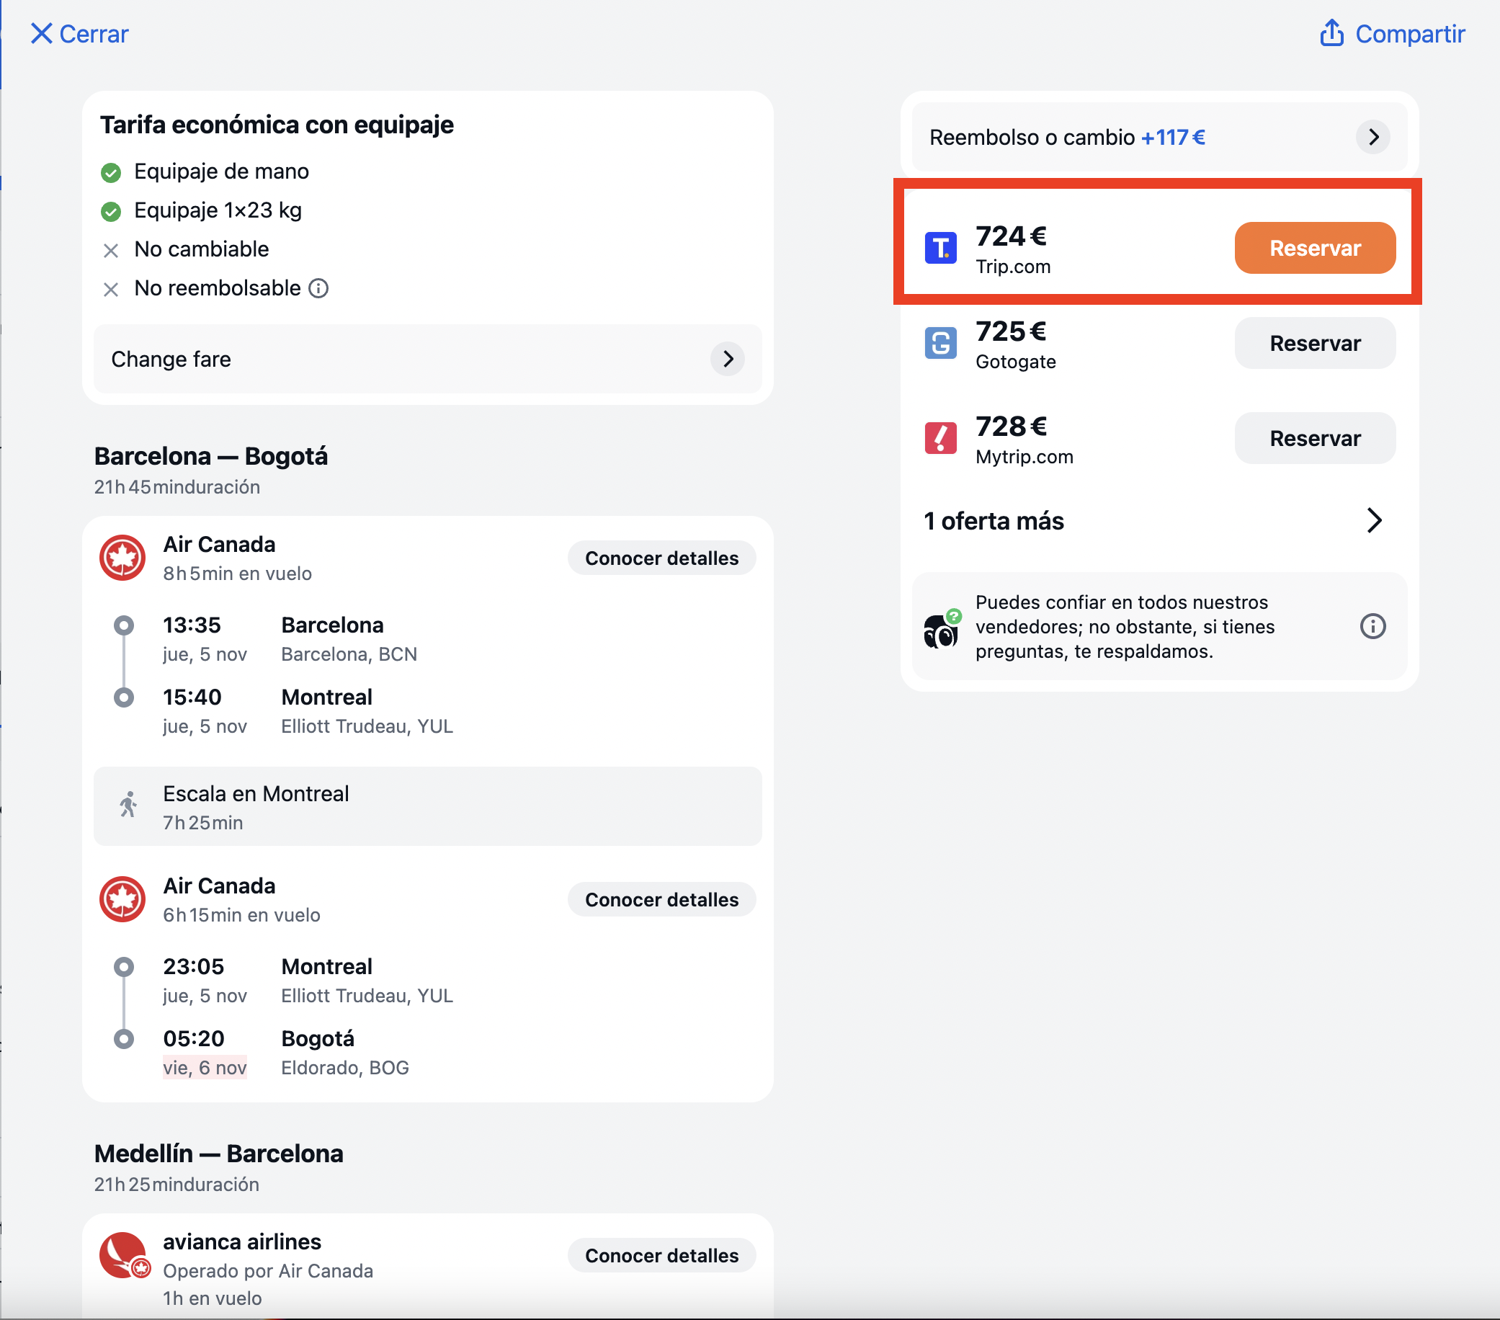Viewport: 1500px width, 1320px height.
Task: Click the avianca airlines logo
Action: (124, 1255)
